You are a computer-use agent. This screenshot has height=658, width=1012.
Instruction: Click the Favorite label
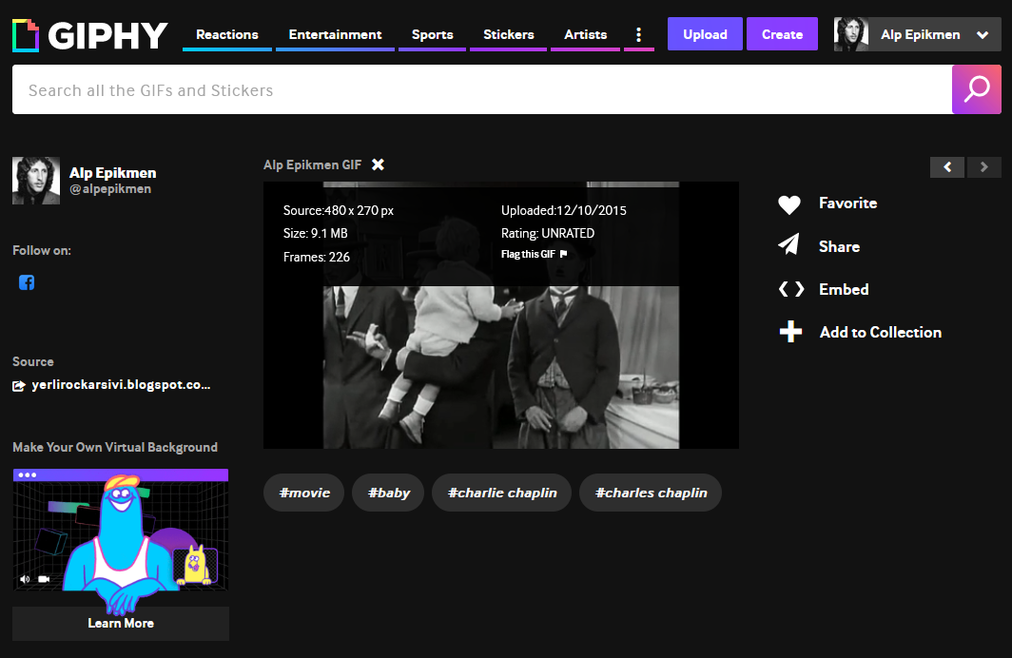tap(847, 203)
